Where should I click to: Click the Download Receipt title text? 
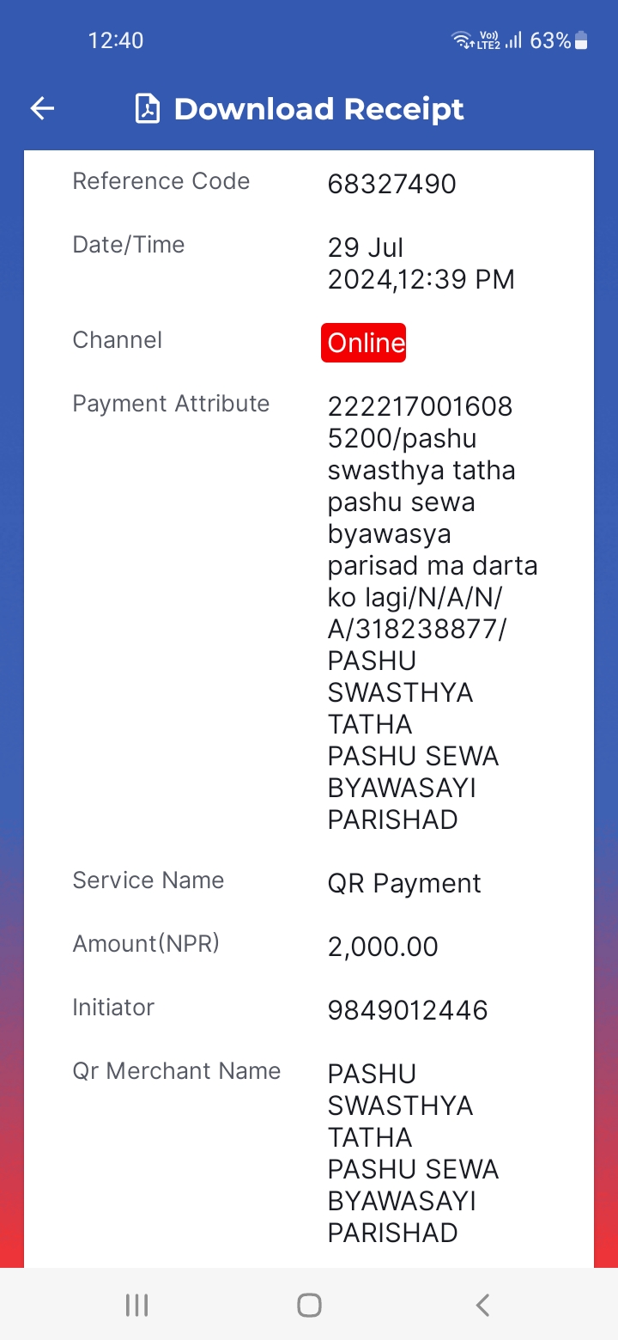[319, 109]
